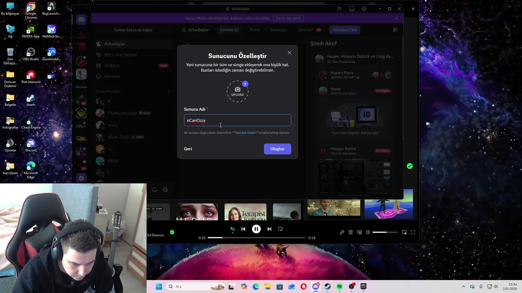Open the Husse's Place voice channel card
The width and height of the screenshot is (522, 293).
coord(356,75)
